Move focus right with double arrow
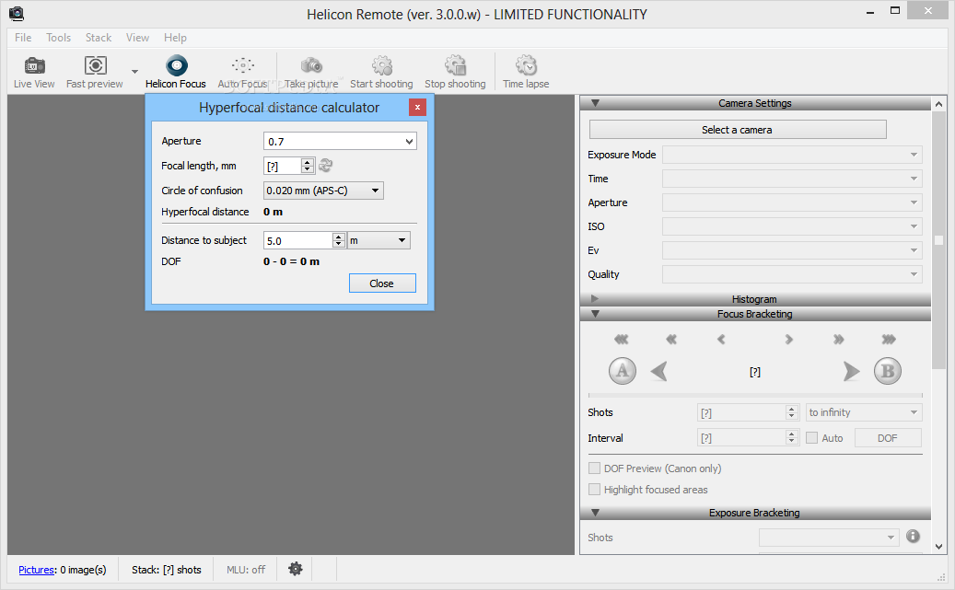 tap(839, 339)
